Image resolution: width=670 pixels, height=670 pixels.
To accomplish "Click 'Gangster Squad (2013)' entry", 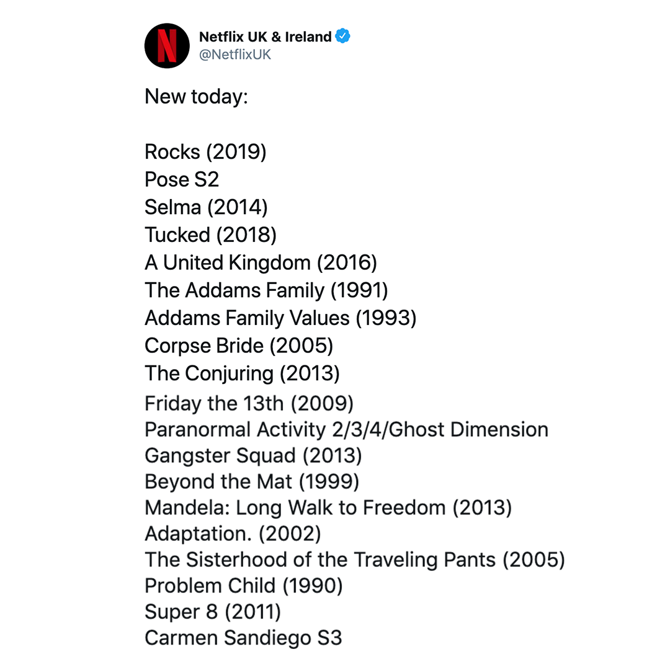I will [253, 456].
